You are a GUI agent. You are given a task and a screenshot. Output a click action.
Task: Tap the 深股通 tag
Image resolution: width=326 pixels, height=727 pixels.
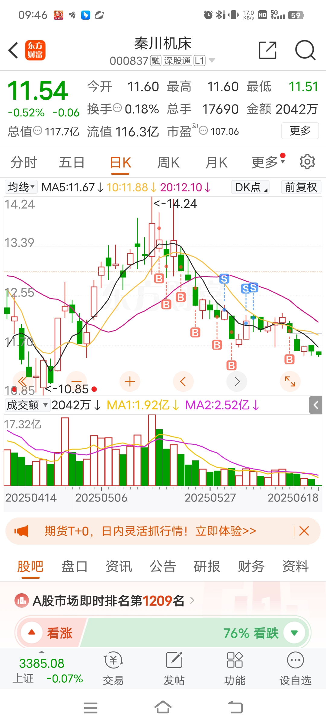point(177,61)
